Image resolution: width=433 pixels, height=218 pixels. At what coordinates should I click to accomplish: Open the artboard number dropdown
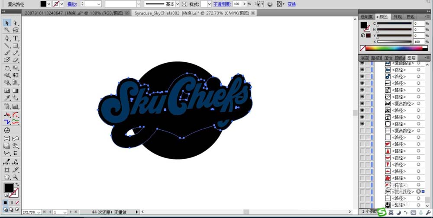[x=65, y=212]
